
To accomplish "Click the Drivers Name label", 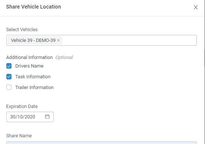I will (29, 66).
